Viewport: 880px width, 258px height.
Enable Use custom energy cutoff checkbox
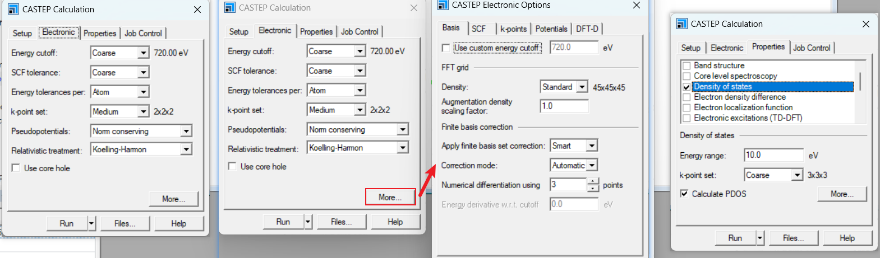446,48
